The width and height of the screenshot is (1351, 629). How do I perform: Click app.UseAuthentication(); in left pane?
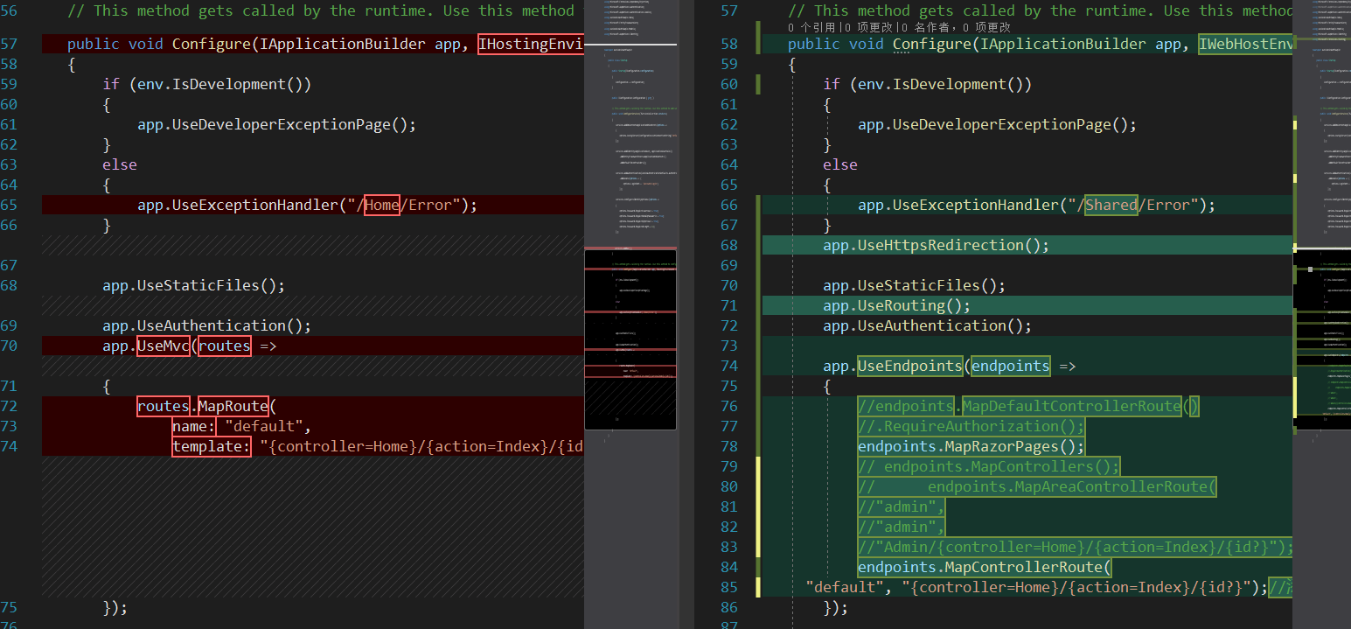pyautogui.click(x=207, y=325)
